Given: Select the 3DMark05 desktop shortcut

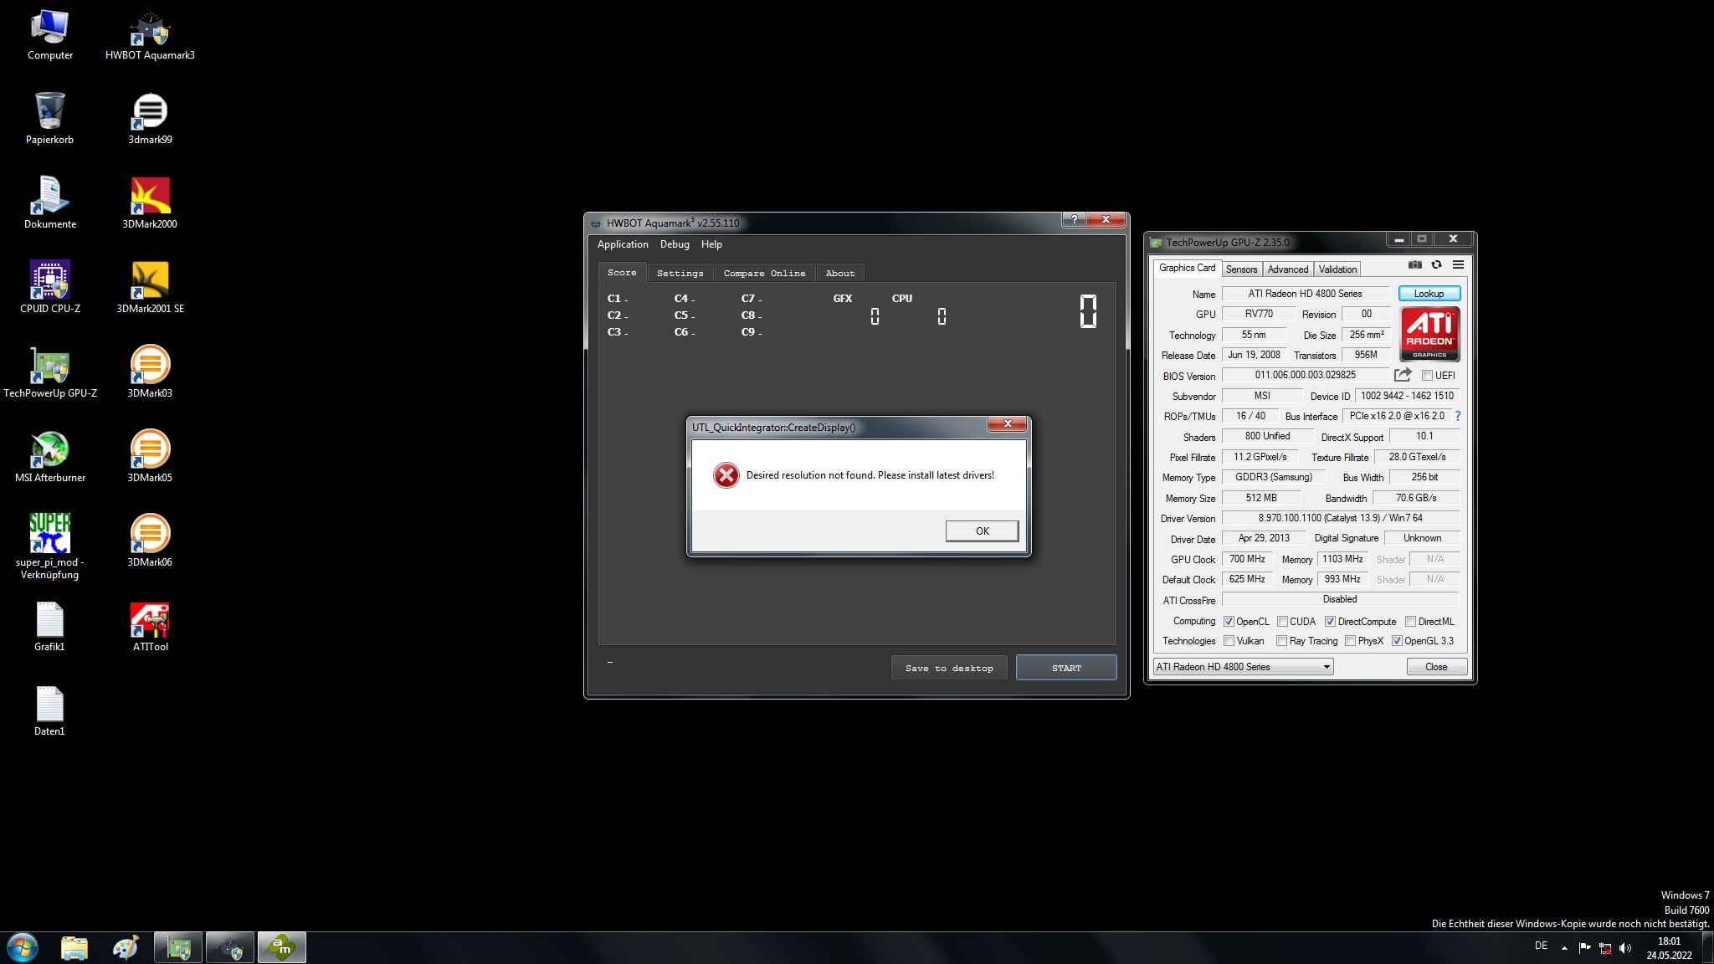Looking at the screenshot, I should point(150,457).
